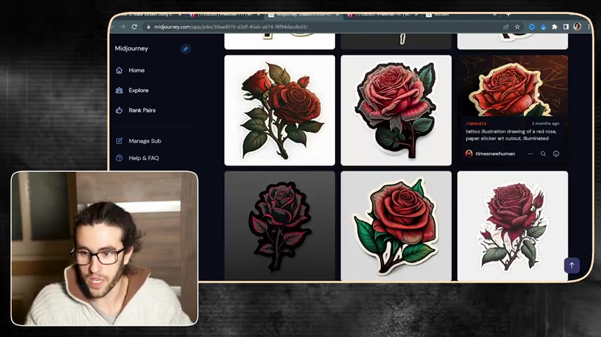Click the smiley reaction icon on the card
Image resolution: width=601 pixels, height=337 pixels.
(x=556, y=154)
